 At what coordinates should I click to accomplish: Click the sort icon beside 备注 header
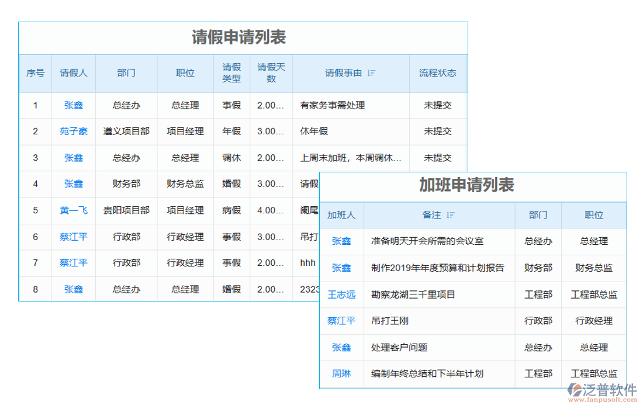pos(450,215)
